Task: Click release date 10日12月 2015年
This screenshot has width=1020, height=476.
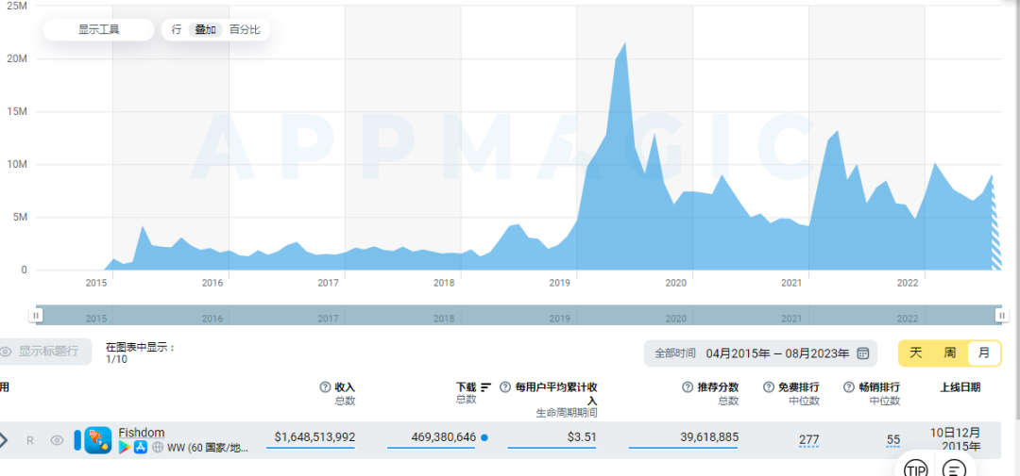Action: coord(956,439)
